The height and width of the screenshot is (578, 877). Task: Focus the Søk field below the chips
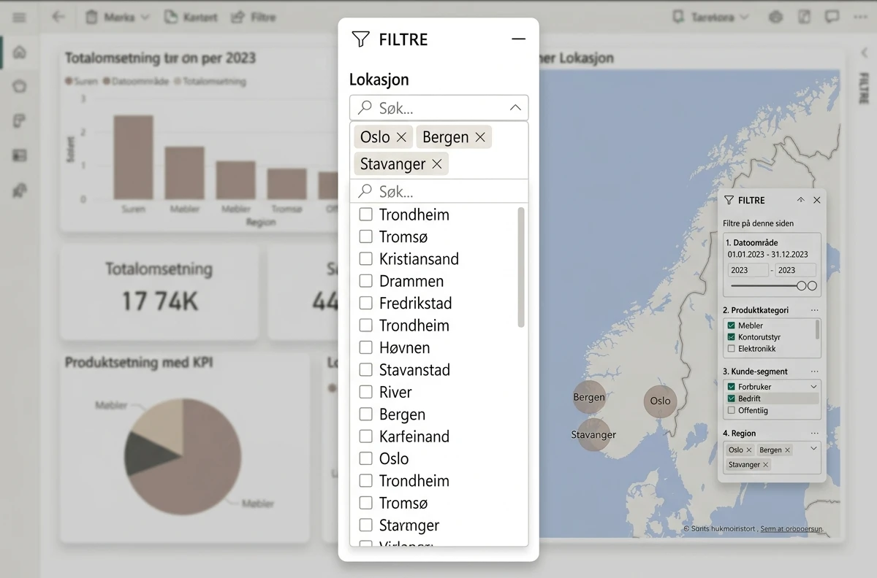coord(438,191)
